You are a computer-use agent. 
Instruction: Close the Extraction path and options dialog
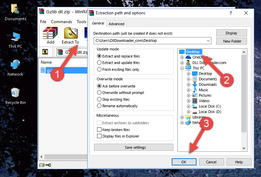[246, 13]
